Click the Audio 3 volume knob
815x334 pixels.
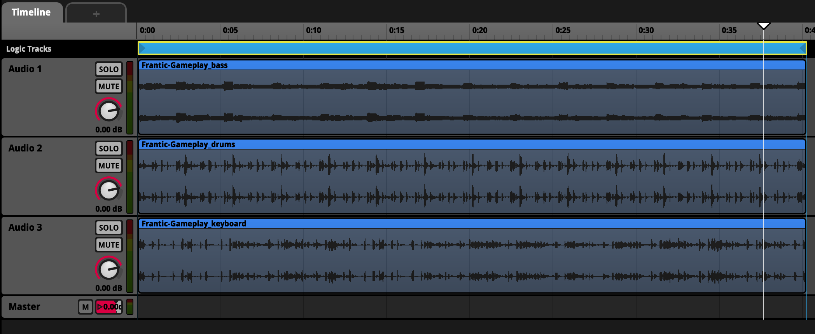108,270
